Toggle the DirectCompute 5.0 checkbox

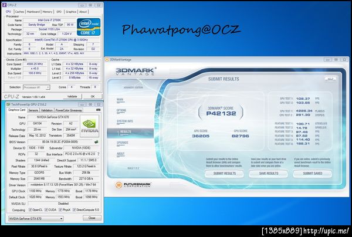pyautogui.click(x=75, y=210)
